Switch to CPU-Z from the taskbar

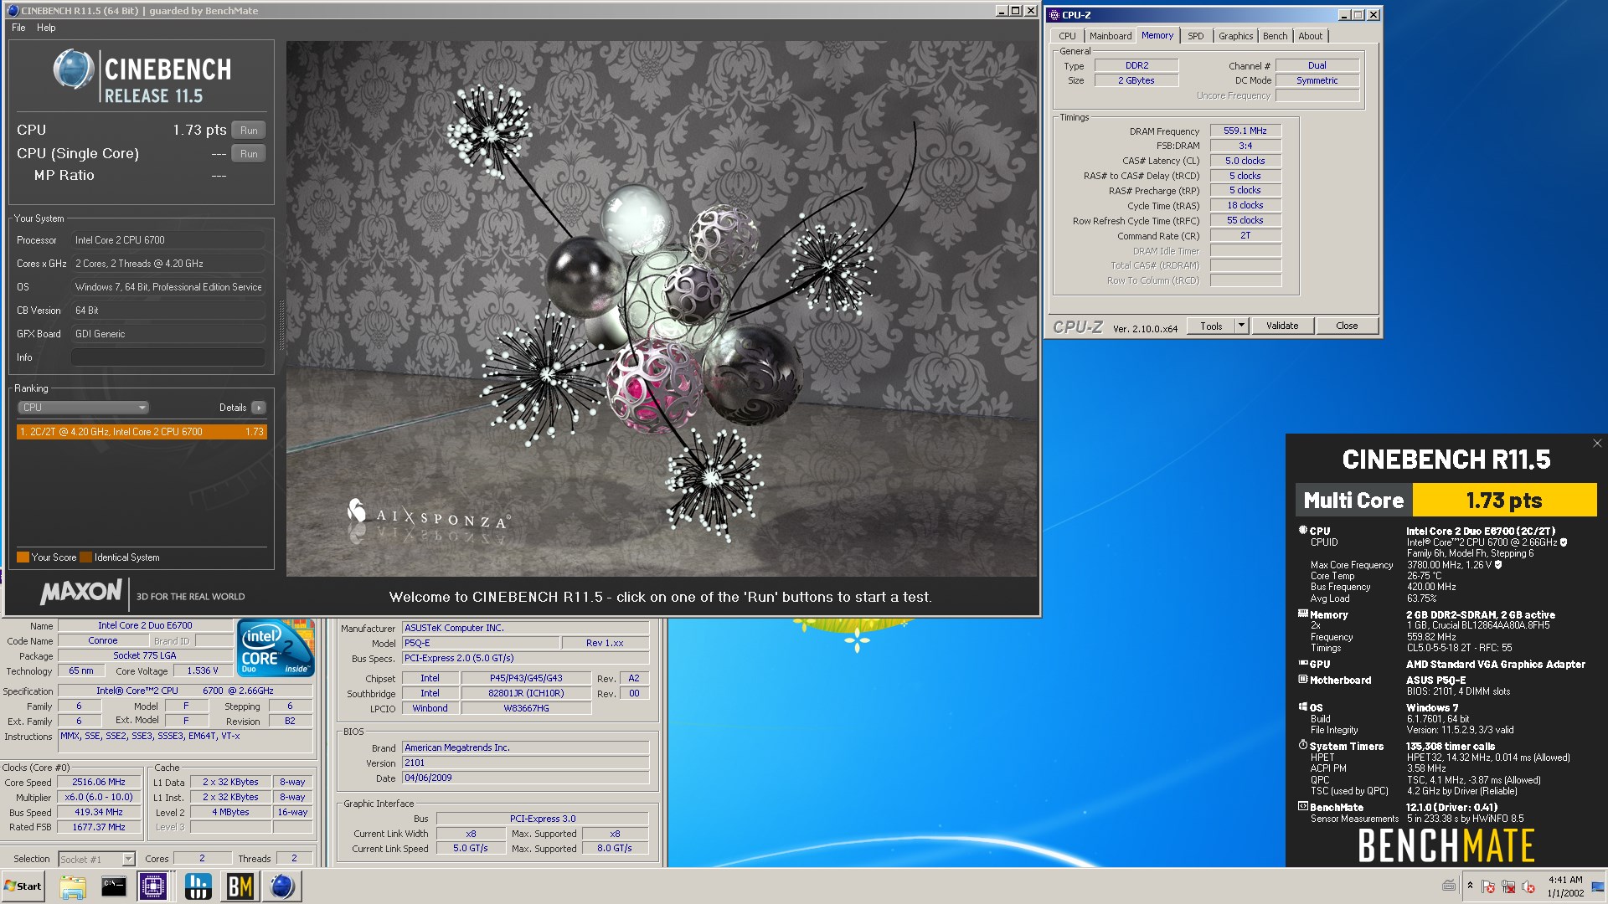click(153, 886)
